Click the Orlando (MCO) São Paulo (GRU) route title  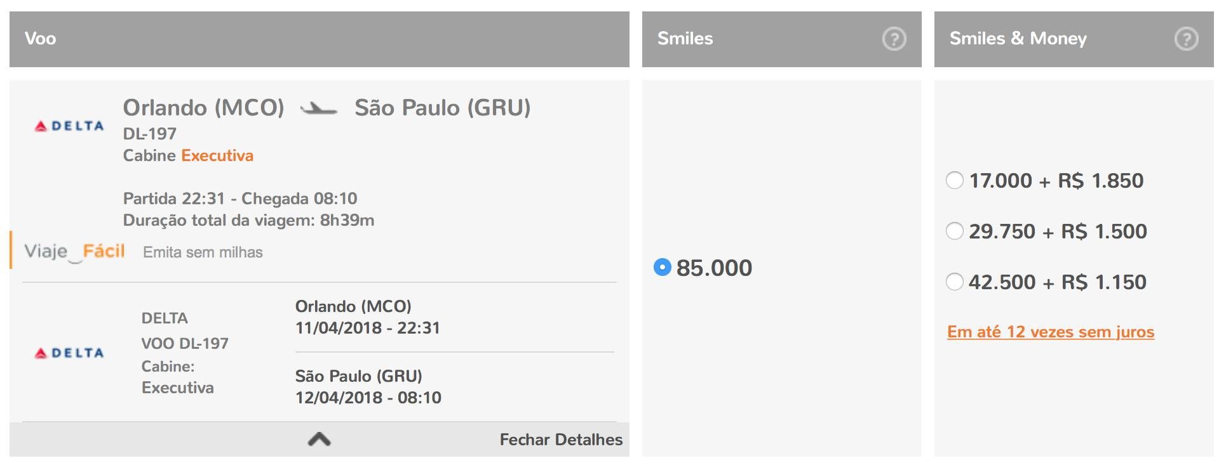pos(327,108)
